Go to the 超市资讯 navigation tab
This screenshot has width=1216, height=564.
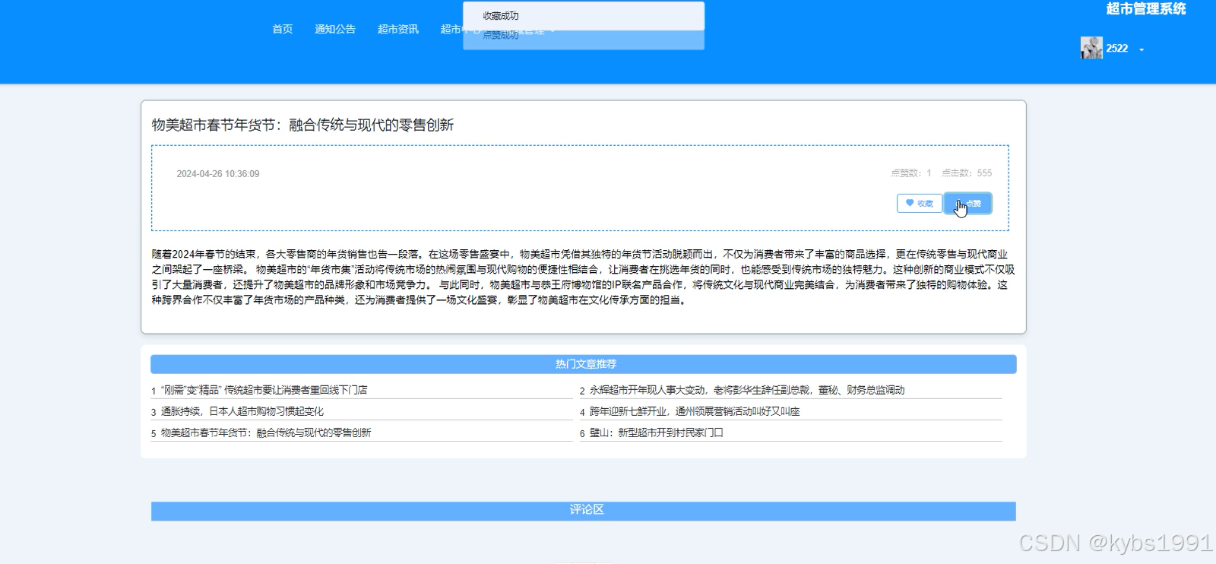click(x=398, y=29)
